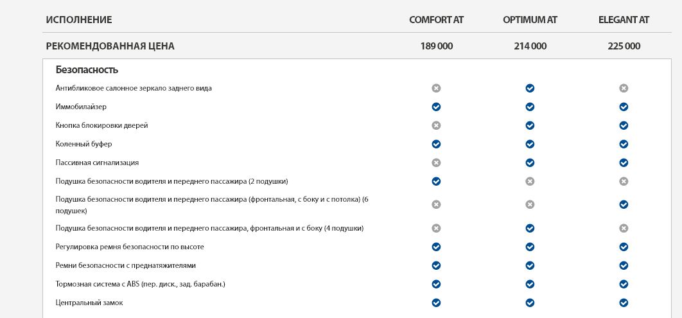The width and height of the screenshot is (682, 318).
Task: Click Elegant AT check for Тормозная система ABS
Action: 624,284
